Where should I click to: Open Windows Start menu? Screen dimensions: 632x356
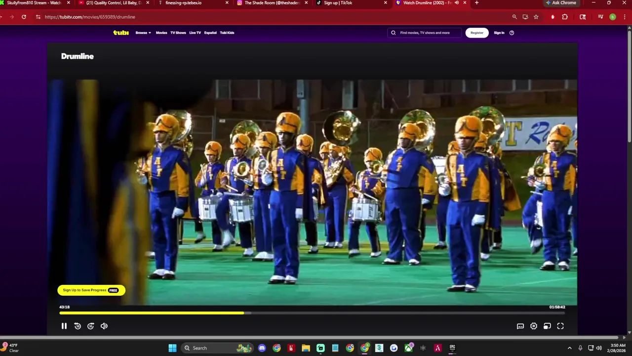point(172,348)
